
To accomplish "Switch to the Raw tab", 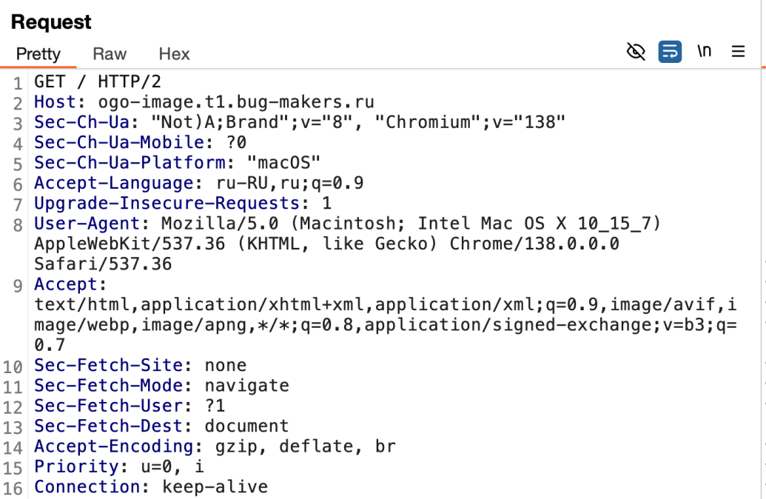I will tap(110, 54).
